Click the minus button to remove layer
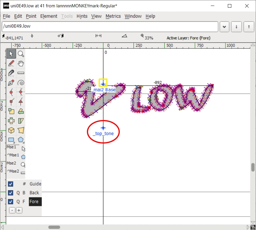 coord(12,210)
